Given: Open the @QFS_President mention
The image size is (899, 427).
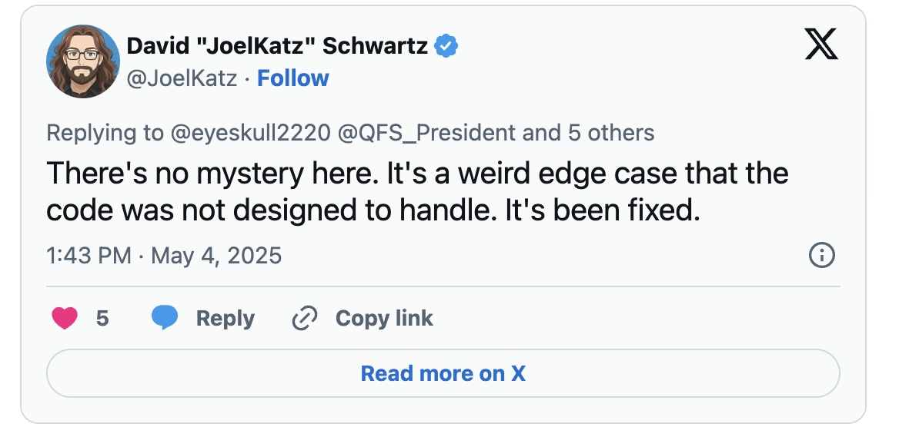Looking at the screenshot, I should coord(427,133).
